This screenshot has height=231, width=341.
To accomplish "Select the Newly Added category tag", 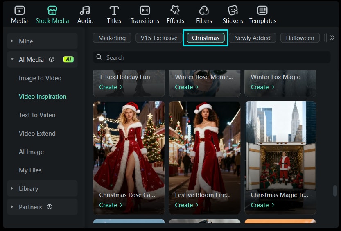I will point(253,38).
